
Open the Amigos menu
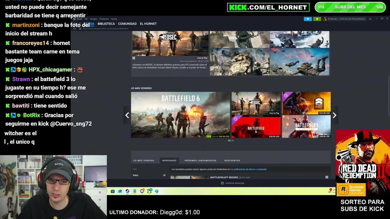tap(94, 19)
